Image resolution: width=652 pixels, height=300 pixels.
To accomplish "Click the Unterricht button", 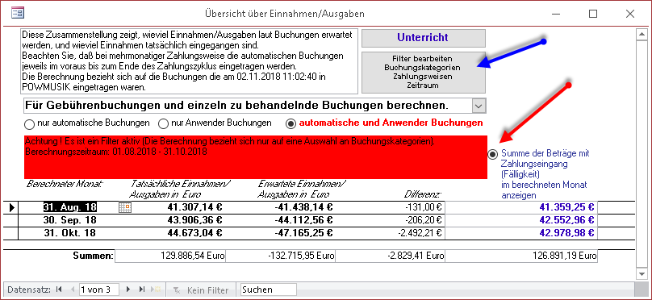I will [x=424, y=38].
